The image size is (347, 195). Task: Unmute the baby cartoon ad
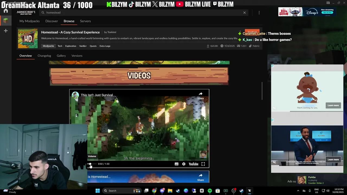point(275,108)
